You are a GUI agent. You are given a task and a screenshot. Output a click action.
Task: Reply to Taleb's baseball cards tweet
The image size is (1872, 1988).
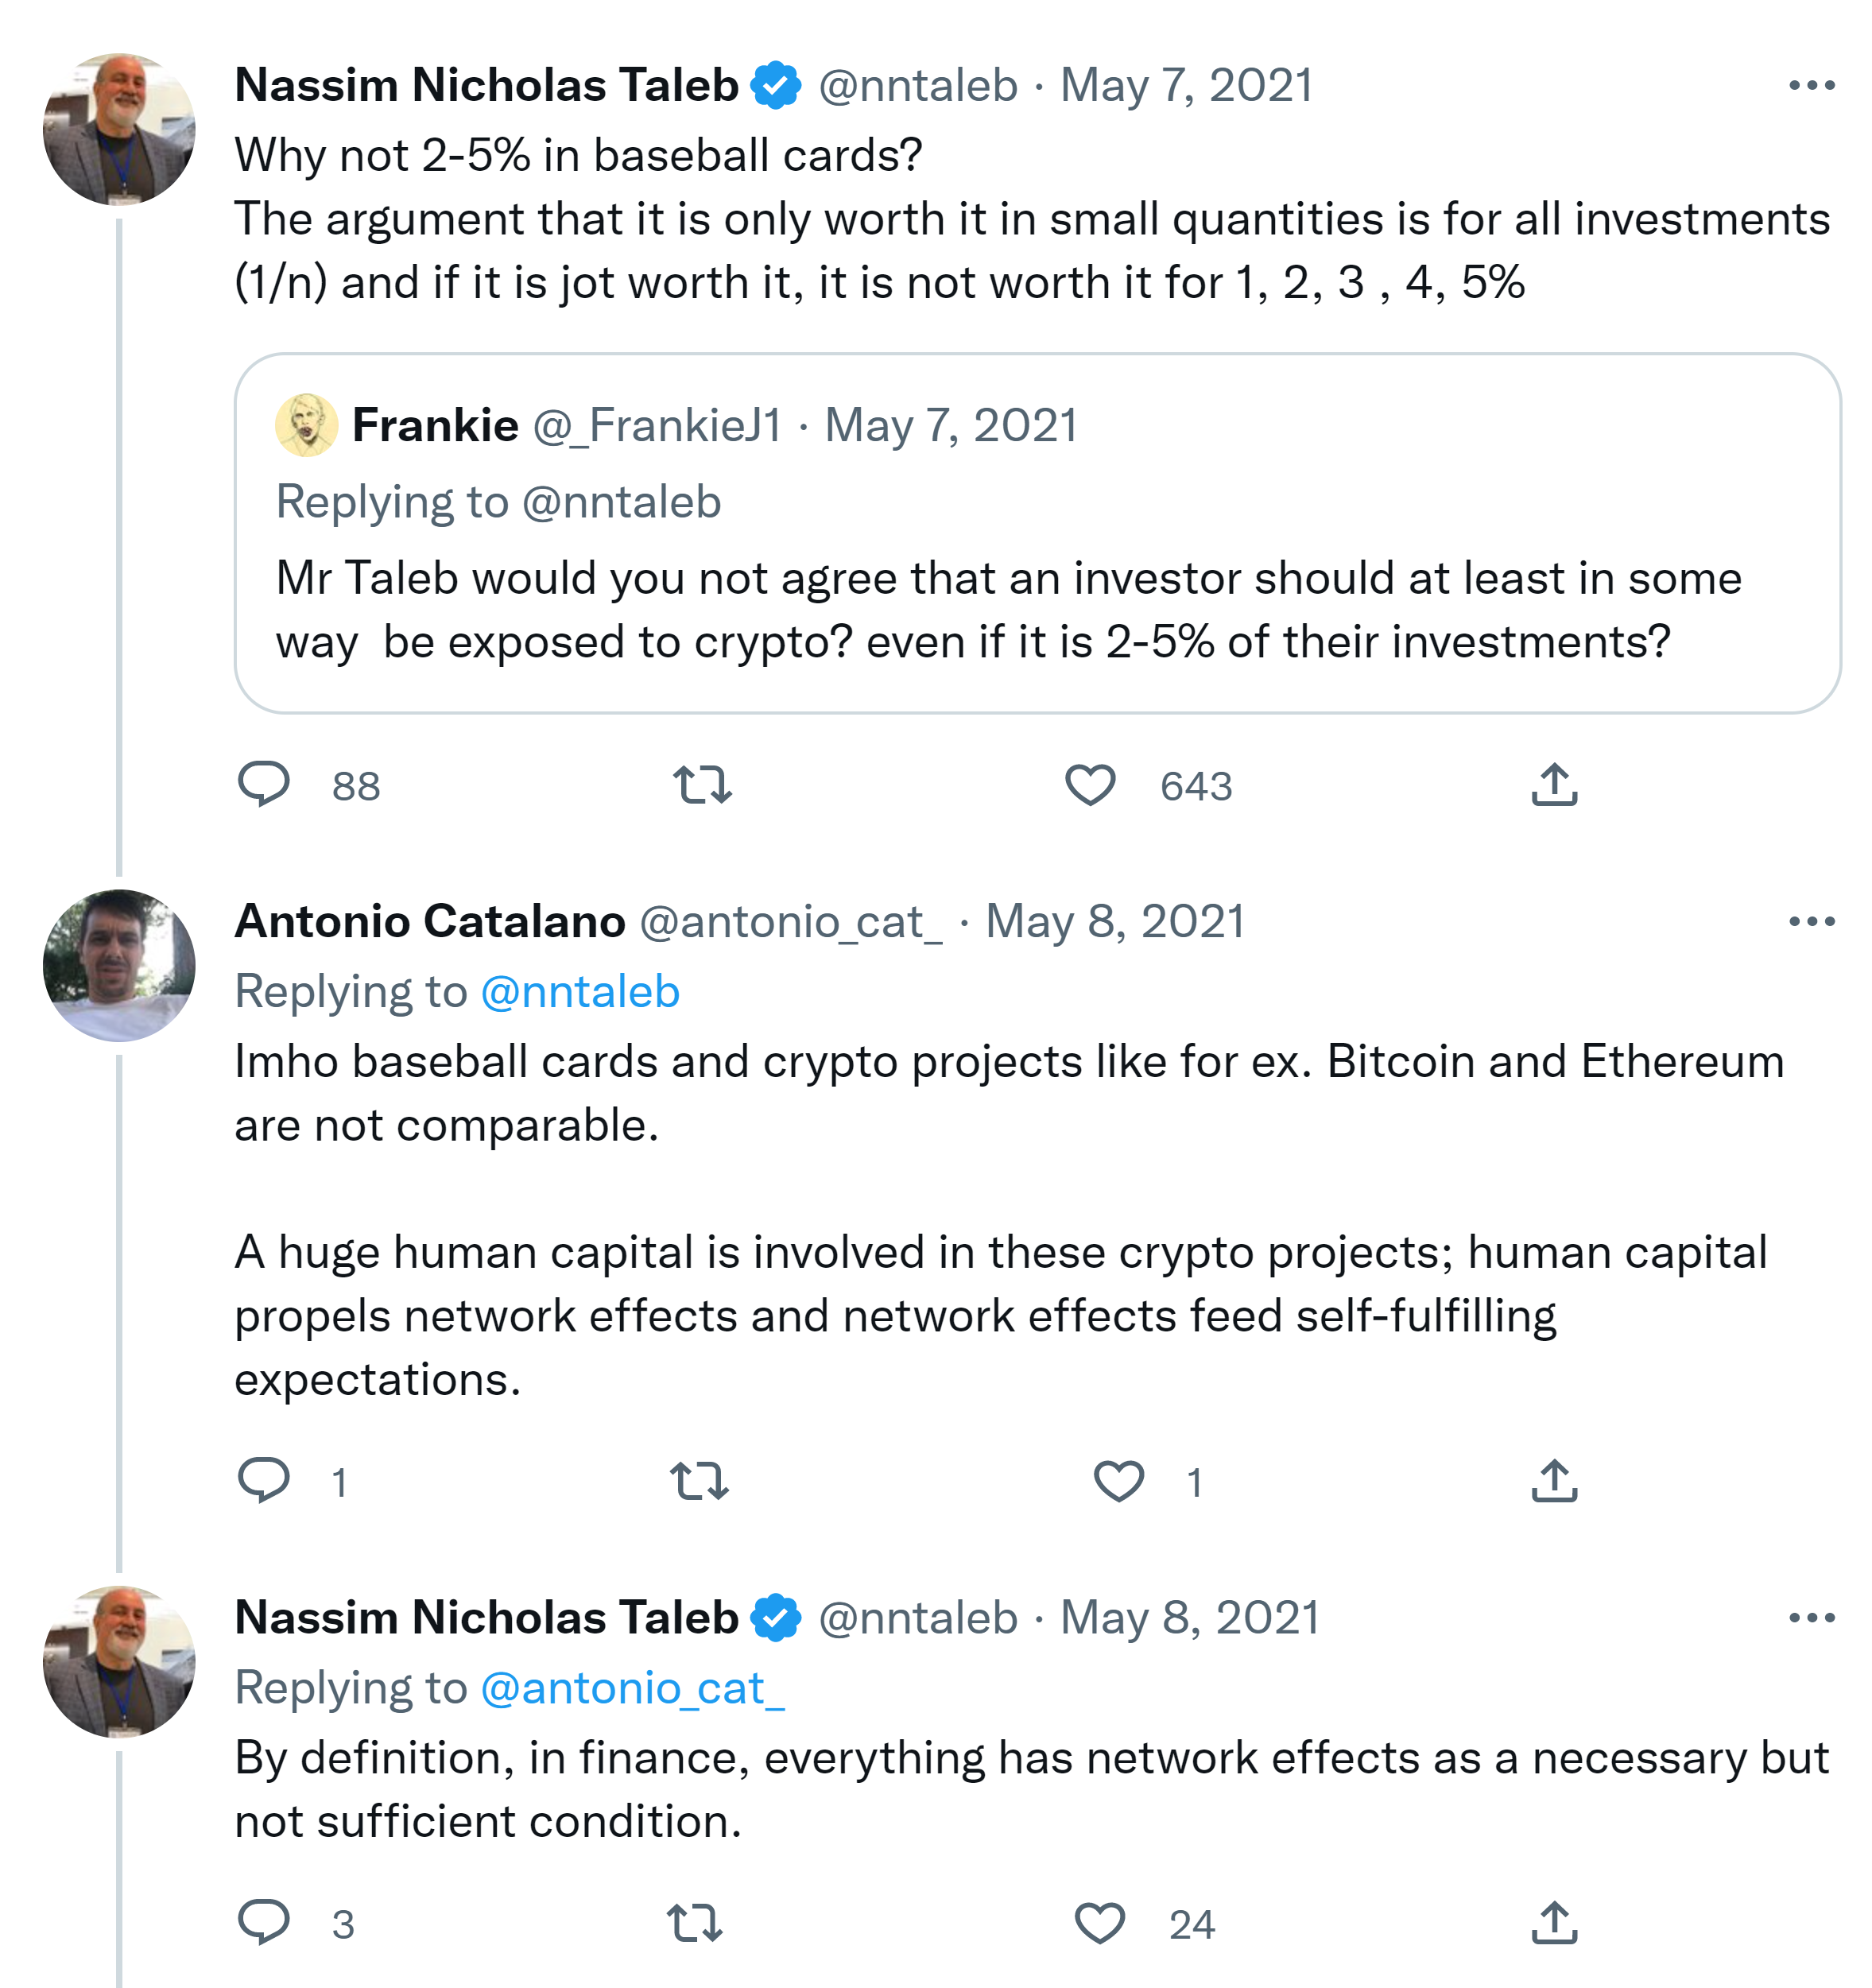pos(264,784)
